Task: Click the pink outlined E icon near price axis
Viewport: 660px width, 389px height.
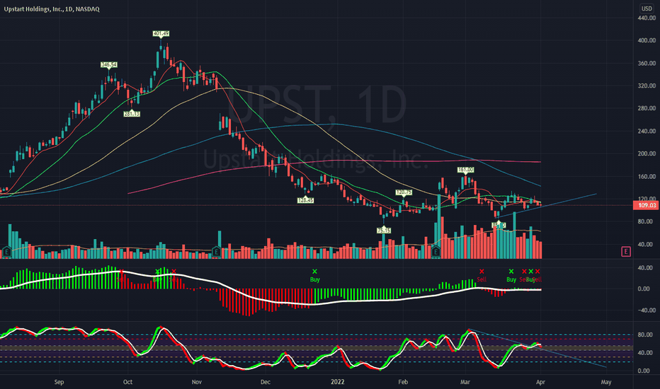Action: pos(626,252)
